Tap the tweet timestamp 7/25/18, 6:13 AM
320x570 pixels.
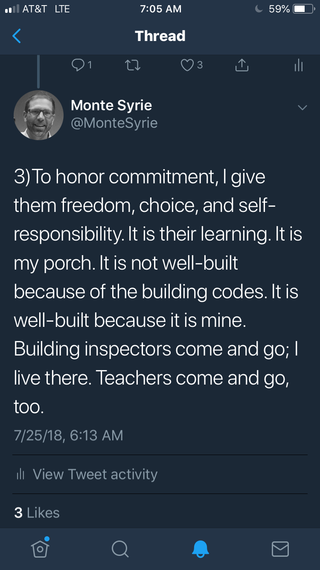click(68, 435)
